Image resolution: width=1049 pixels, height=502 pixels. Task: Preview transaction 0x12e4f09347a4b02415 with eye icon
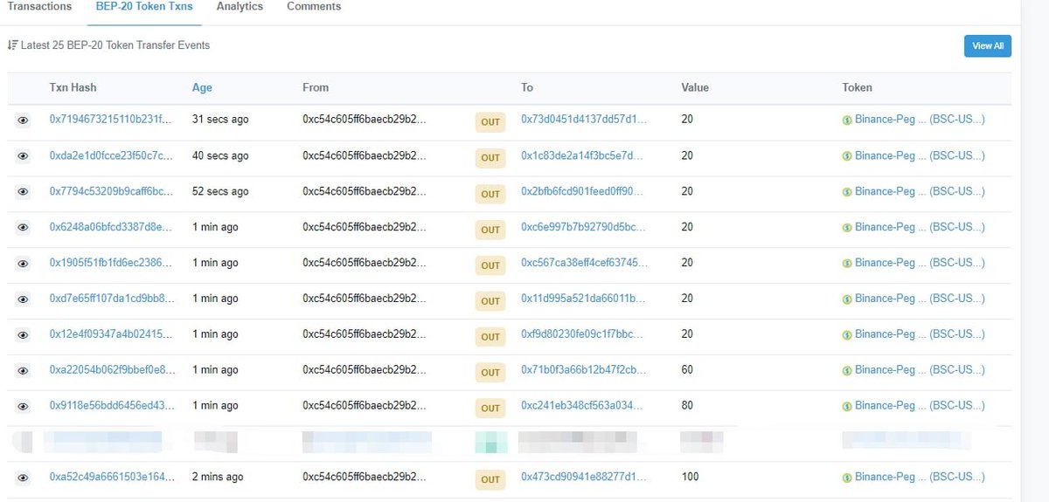(23, 335)
